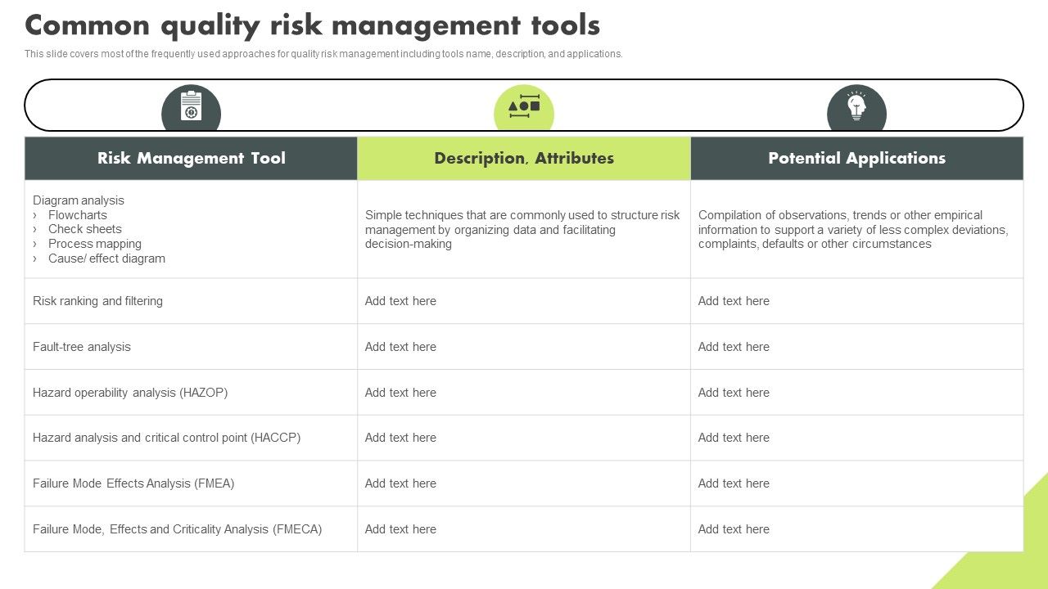Screen dimensions: 1048x589
Task: Click the 'Diagram analysis' text
Action: (x=79, y=200)
